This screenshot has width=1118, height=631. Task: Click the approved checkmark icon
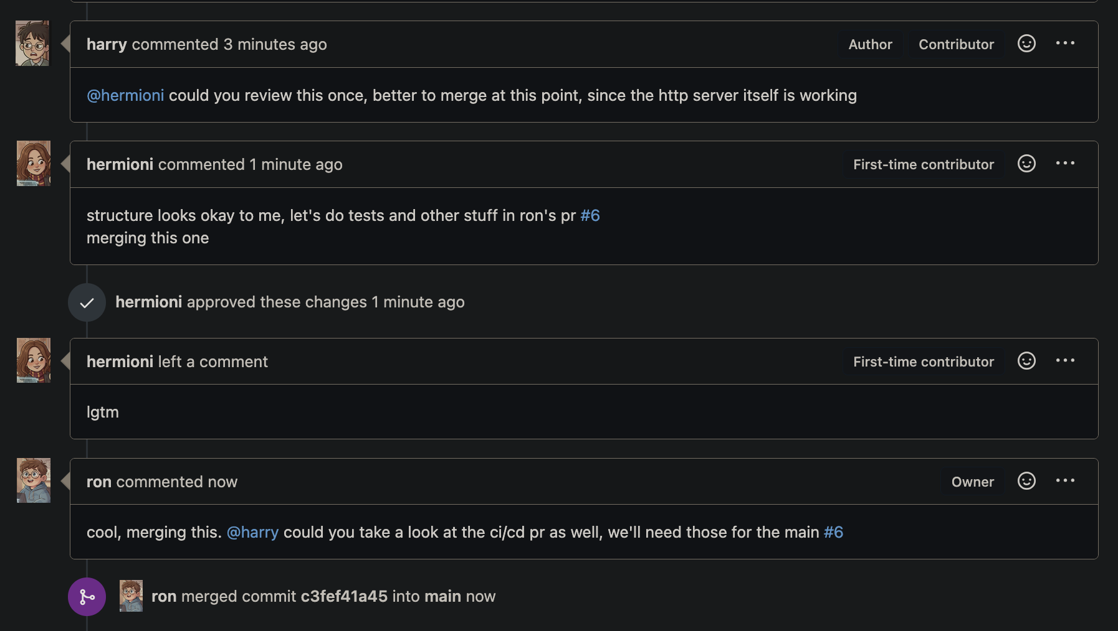87,302
